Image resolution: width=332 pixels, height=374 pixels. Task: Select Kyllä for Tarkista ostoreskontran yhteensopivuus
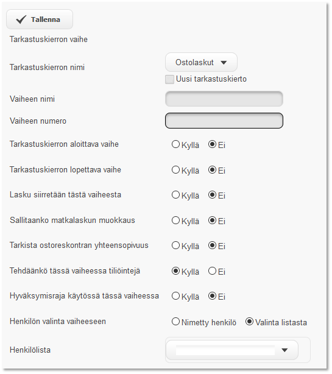click(175, 245)
